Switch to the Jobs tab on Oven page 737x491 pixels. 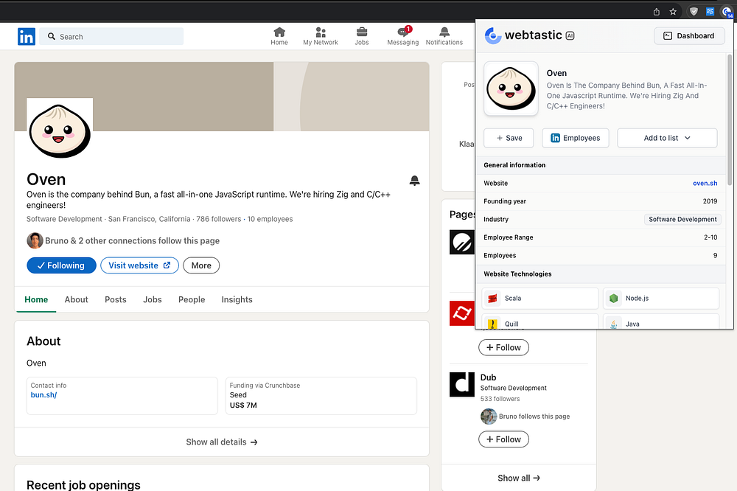[x=153, y=299]
